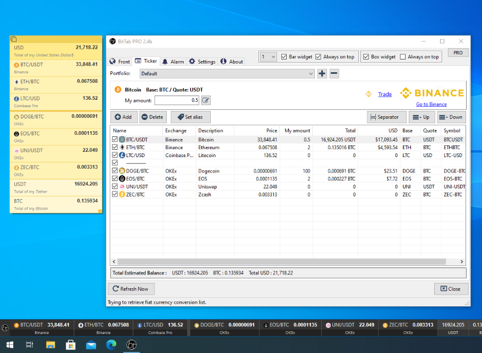Move selected ticker Down
Viewport: 482px width, 353px height.
(x=451, y=117)
